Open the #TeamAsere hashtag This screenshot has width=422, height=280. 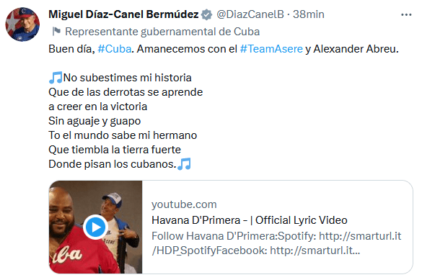click(271, 49)
